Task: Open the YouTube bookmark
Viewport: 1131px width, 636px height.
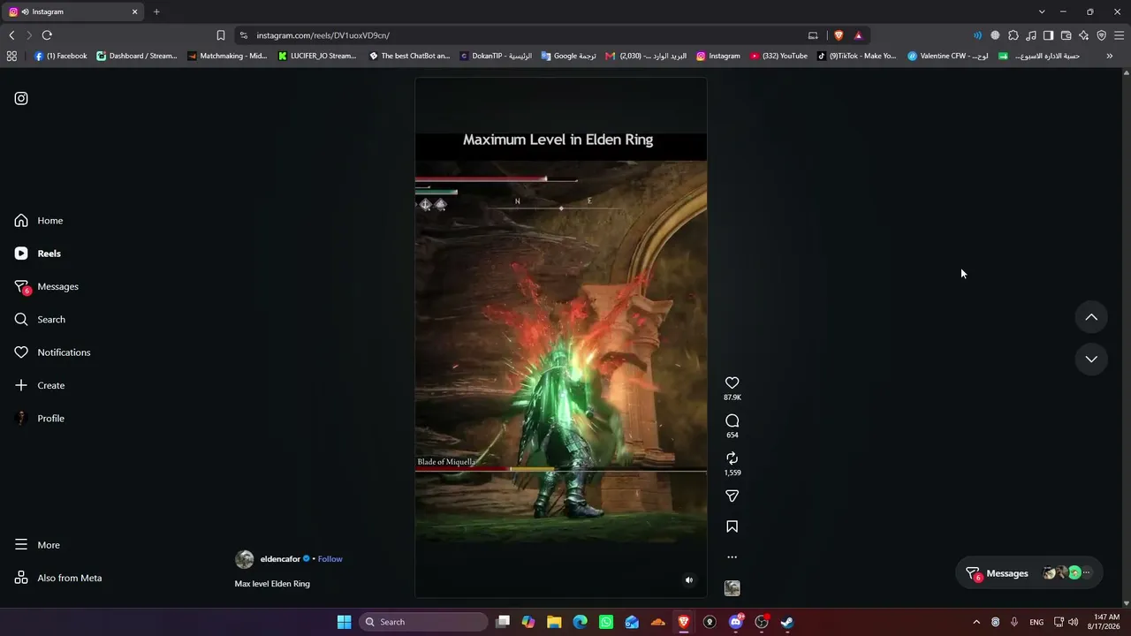Action: tap(778, 56)
